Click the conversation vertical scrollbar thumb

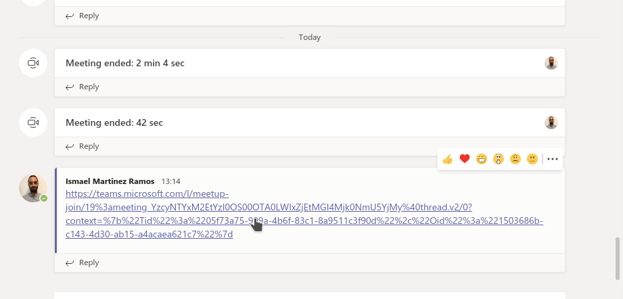coord(618,258)
